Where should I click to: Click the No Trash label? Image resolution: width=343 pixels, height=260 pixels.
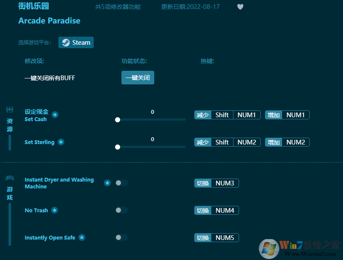click(x=36, y=210)
